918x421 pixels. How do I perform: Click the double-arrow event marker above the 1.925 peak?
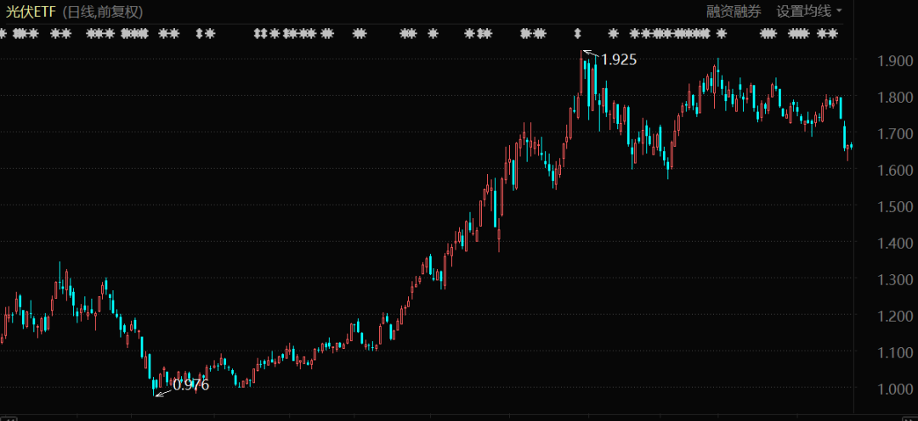(x=578, y=33)
